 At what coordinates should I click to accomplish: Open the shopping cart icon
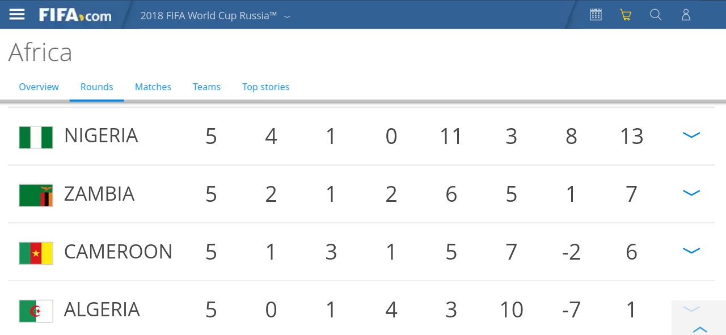(626, 15)
